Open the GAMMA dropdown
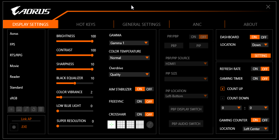The width and height of the screenshot is (279, 140). (x=129, y=43)
